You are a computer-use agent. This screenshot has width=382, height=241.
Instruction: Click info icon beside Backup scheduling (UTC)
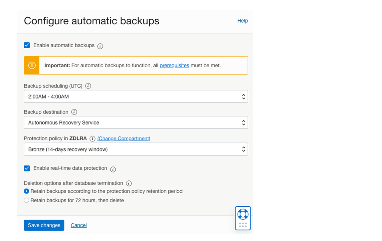88,86
